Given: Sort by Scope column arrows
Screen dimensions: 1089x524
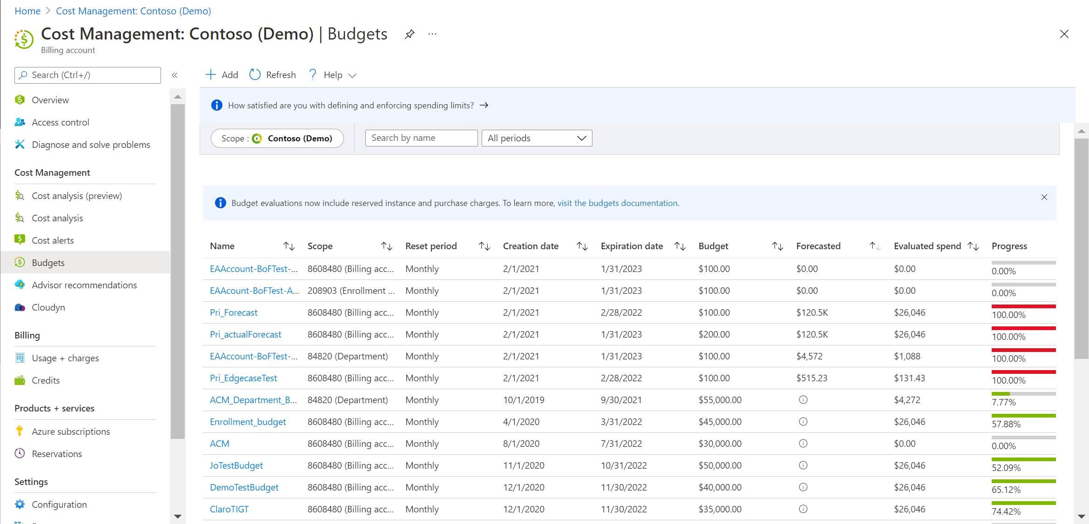Looking at the screenshot, I should click(x=387, y=246).
